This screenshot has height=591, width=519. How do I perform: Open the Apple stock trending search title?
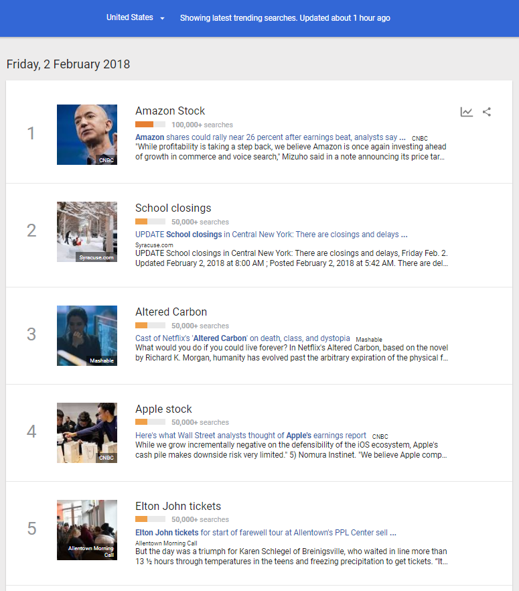point(163,409)
